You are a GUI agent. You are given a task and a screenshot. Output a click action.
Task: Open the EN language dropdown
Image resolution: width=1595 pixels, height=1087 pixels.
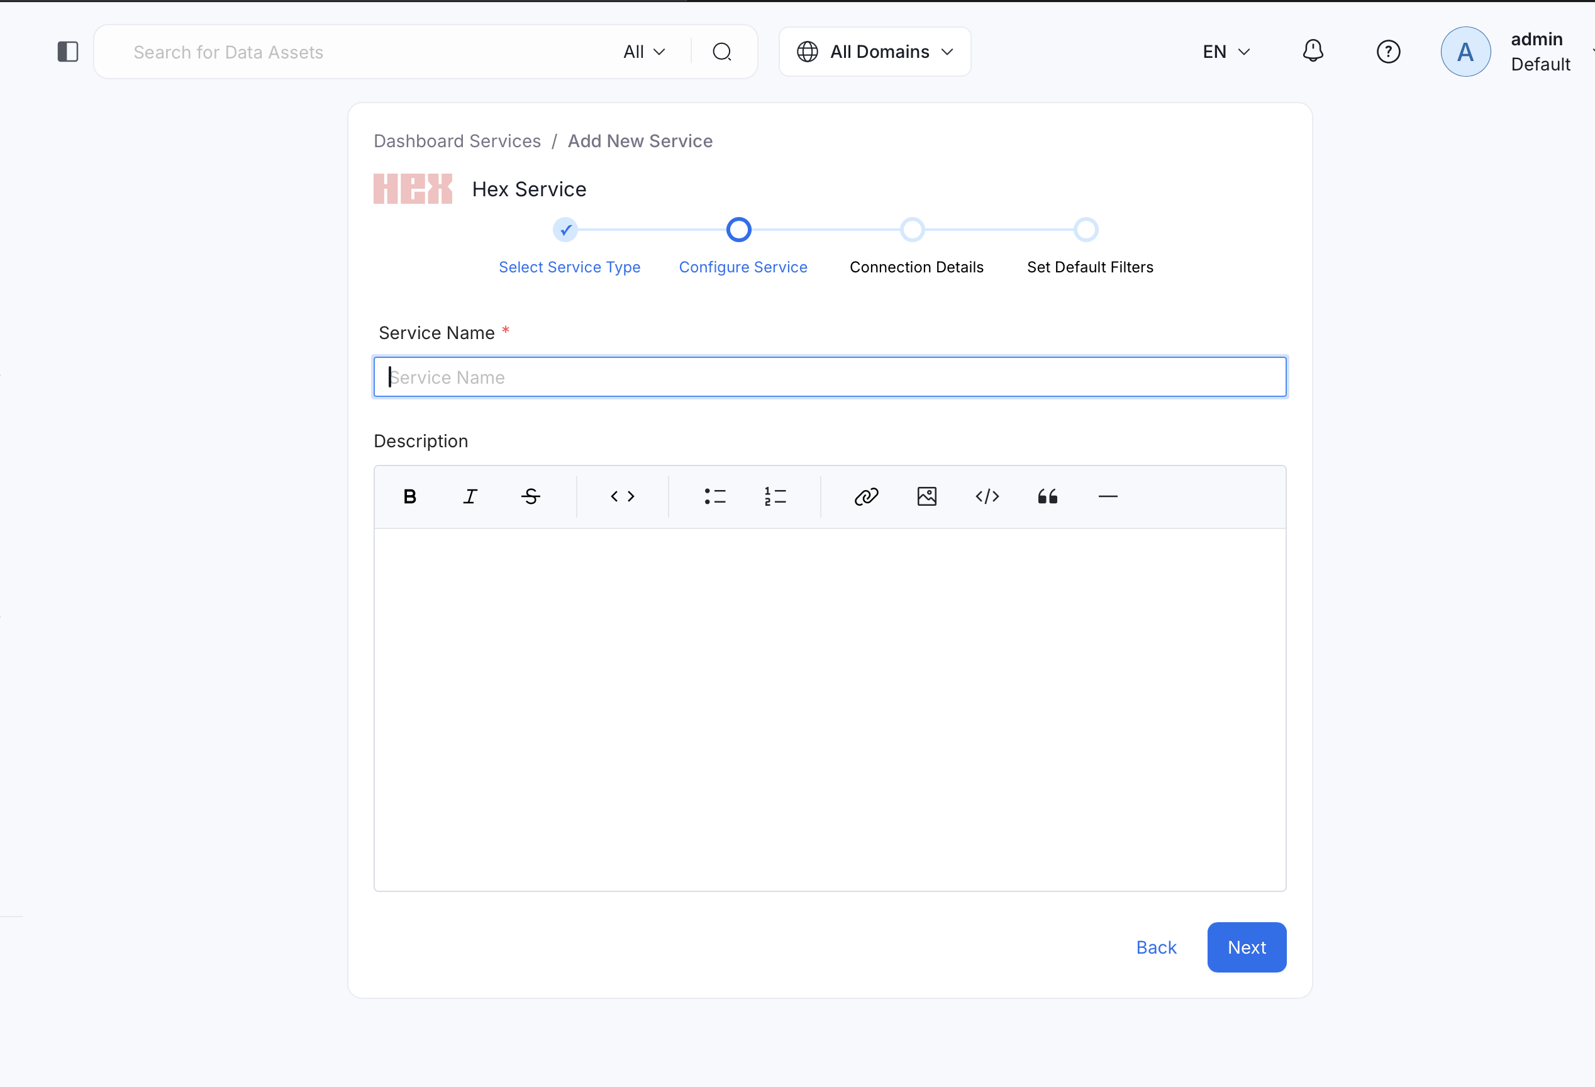pyautogui.click(x=1226, y=52)
